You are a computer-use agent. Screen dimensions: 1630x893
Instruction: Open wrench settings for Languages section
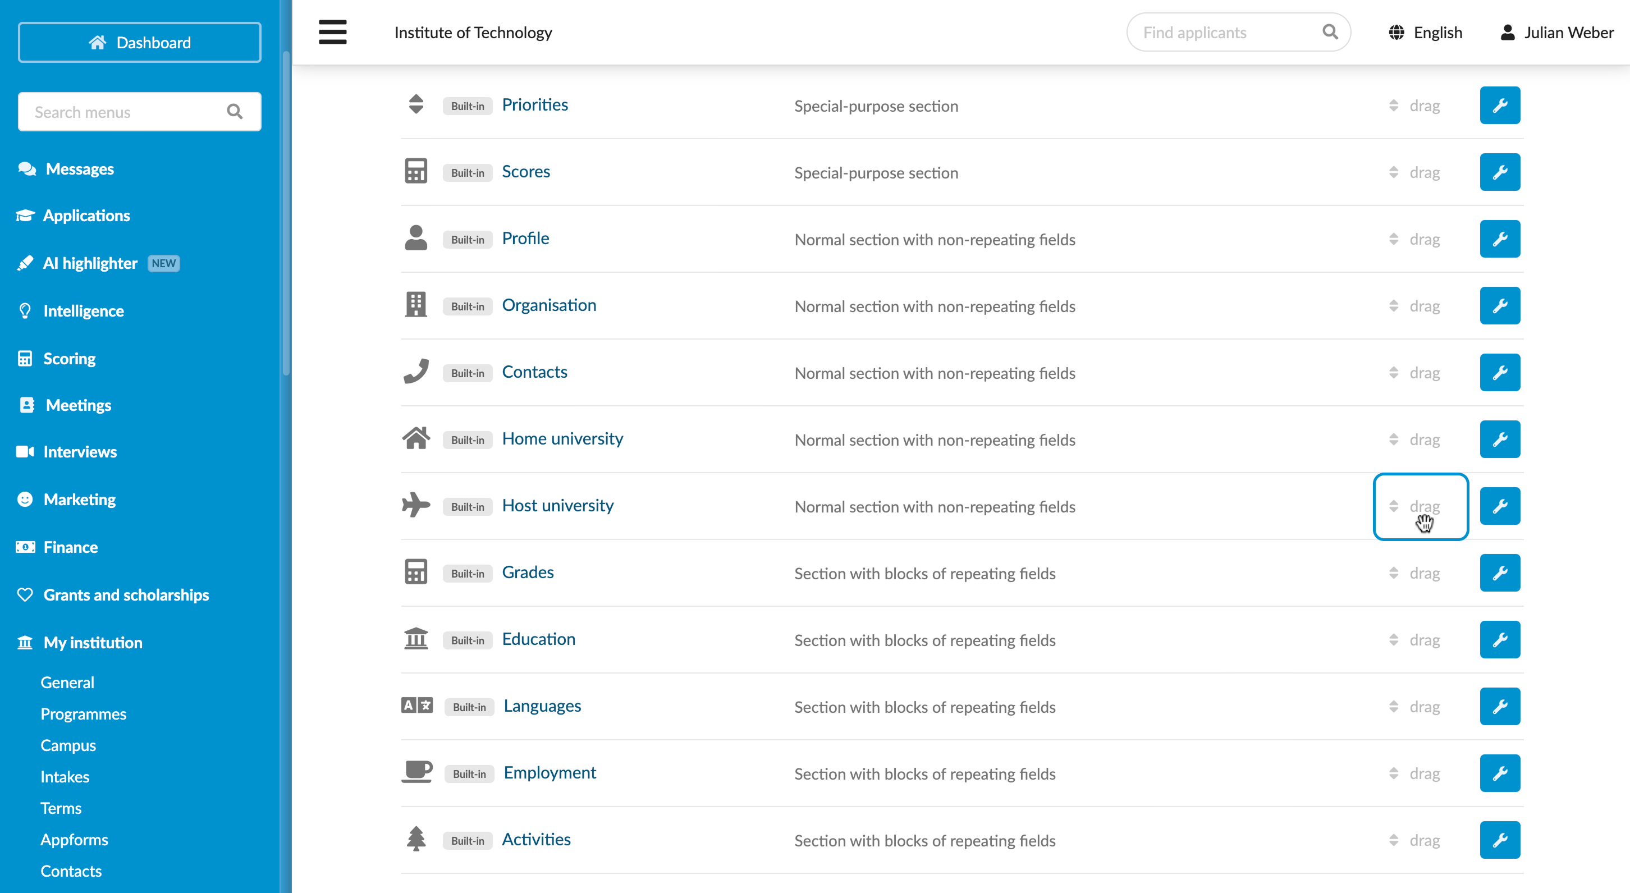[x=1500, y=706]
